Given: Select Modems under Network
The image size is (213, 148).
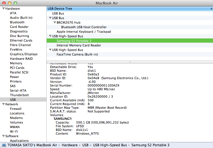Looking at the screenshot, I should pos(16,118).
